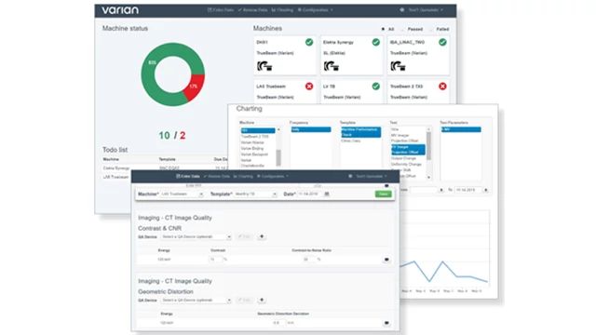Click the green checkmark on Elekta Synergy card
Viewport: 596px width, 335px height.
tap(376, 42)
